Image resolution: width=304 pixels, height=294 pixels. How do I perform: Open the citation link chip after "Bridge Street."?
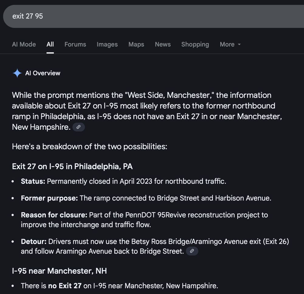[192, 251]
